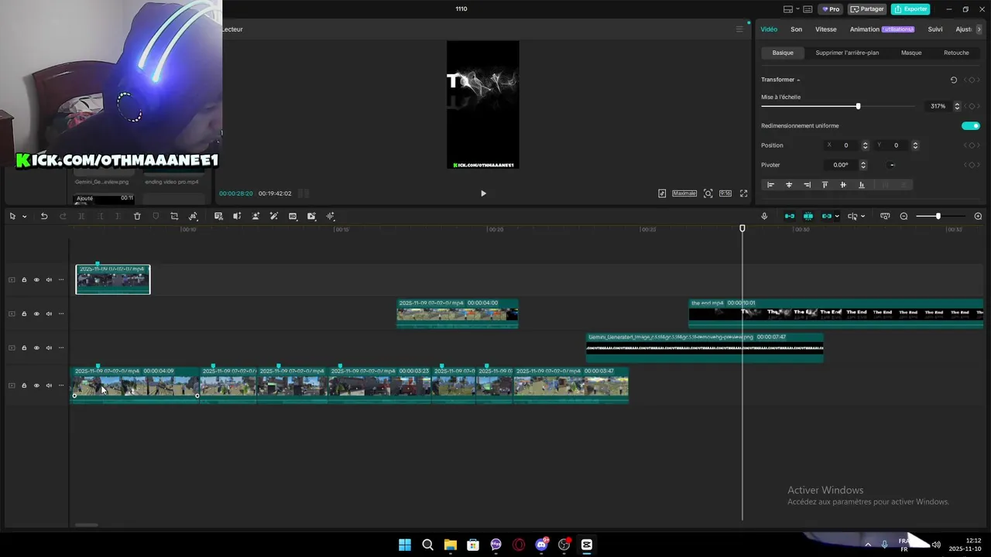
Task: Select the Retouche sub-tab
Action: 956,53
